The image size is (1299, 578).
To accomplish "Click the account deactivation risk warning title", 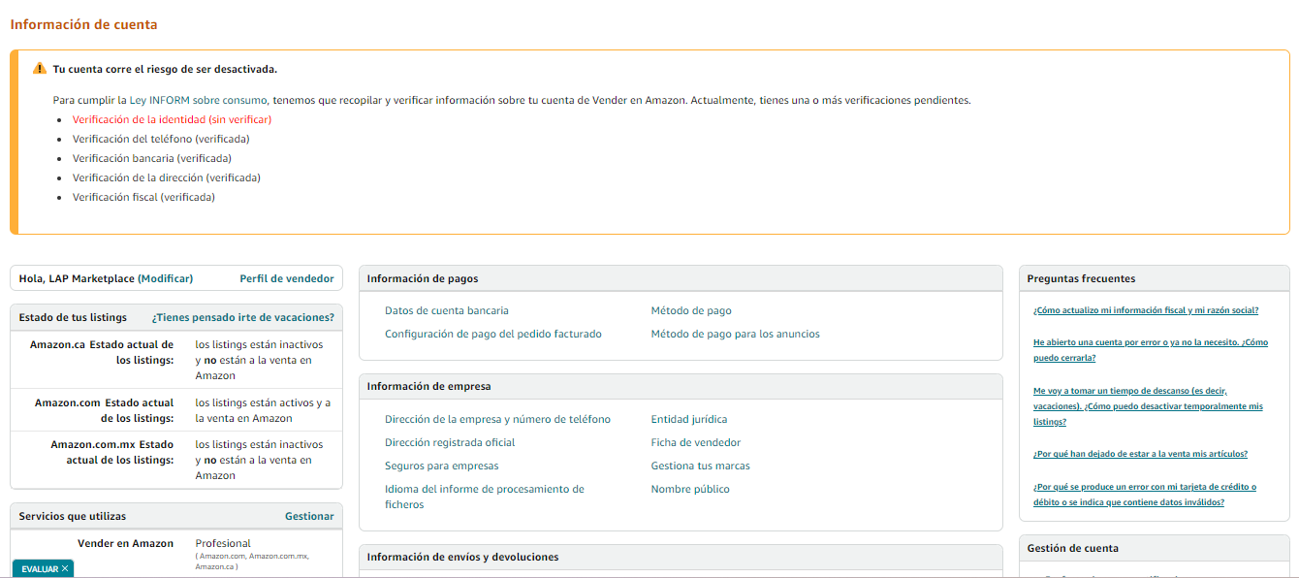I will 165,69.
